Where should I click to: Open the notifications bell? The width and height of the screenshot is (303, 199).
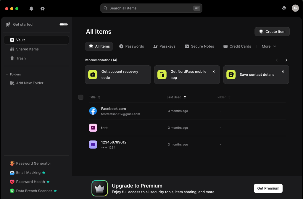[31, 9]
